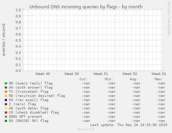Click the Cur value for QR flag row
Image resolution: width=172 pixels, height=133 pixels.
86,83
